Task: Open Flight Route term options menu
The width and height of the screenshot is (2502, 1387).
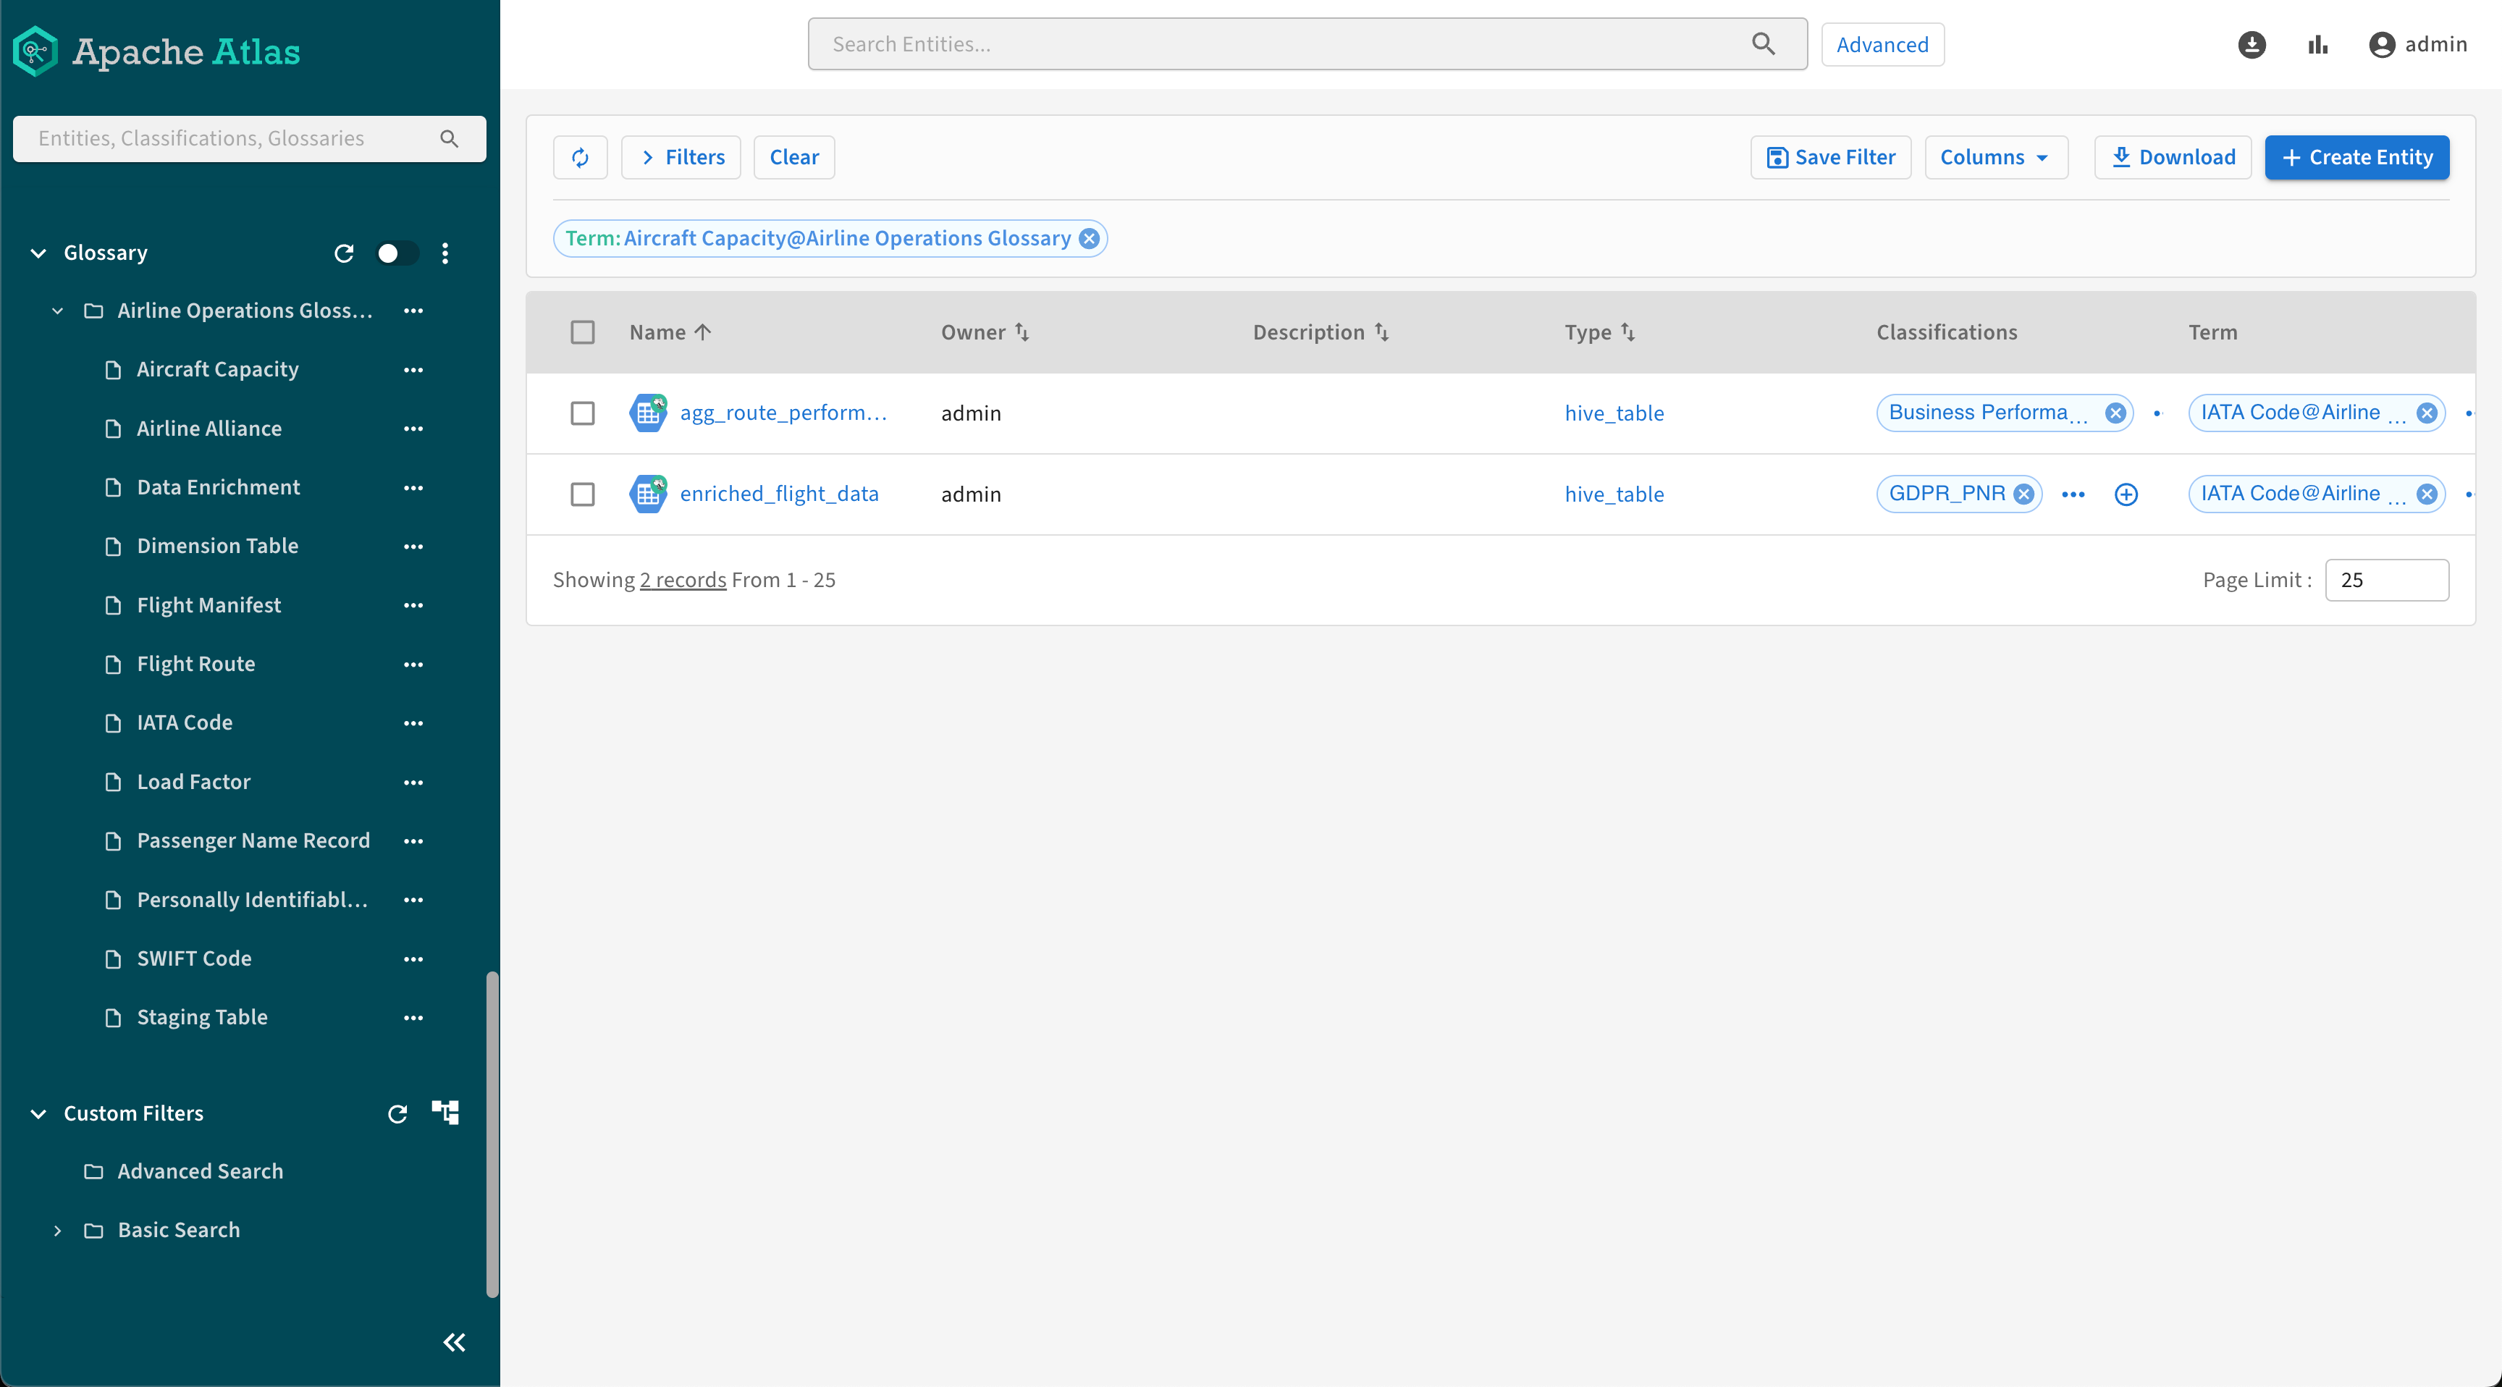Action: [x=413, y=665]
